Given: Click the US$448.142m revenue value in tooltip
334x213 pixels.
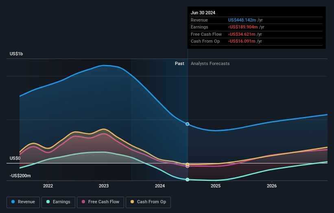Looking at the screenshot, I should click(x=242, y=20).
